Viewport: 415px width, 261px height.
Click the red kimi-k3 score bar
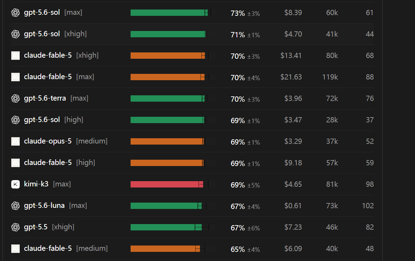pos(167,184)
